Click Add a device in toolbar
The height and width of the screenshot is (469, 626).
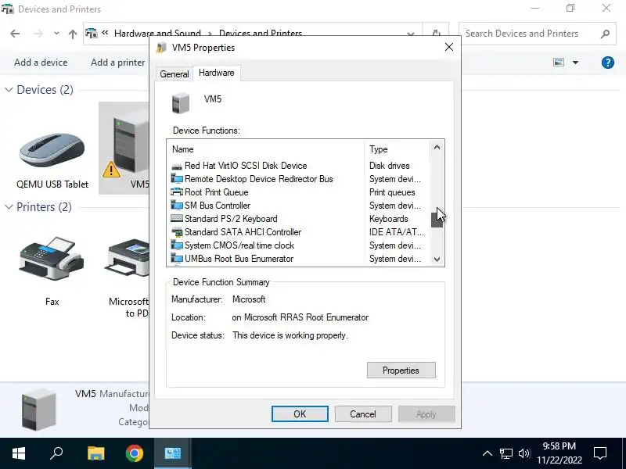[41, 63]
